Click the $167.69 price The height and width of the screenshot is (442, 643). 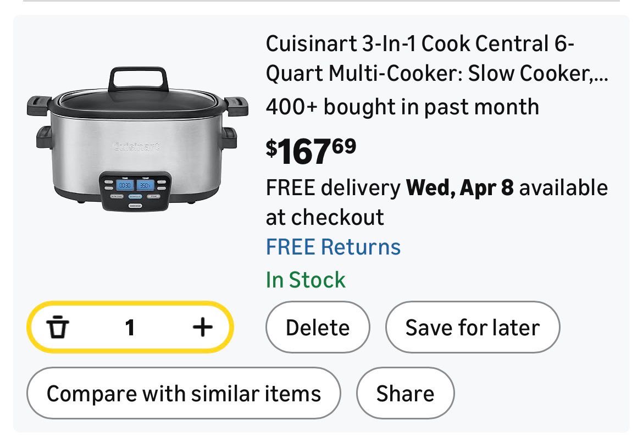(x=311, y=152)
